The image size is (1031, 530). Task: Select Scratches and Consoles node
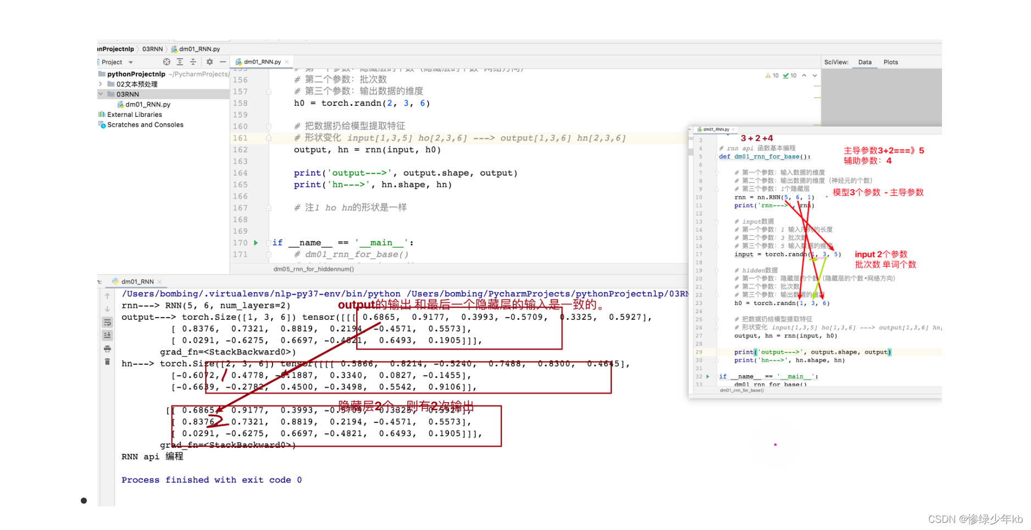pos(141,125)
